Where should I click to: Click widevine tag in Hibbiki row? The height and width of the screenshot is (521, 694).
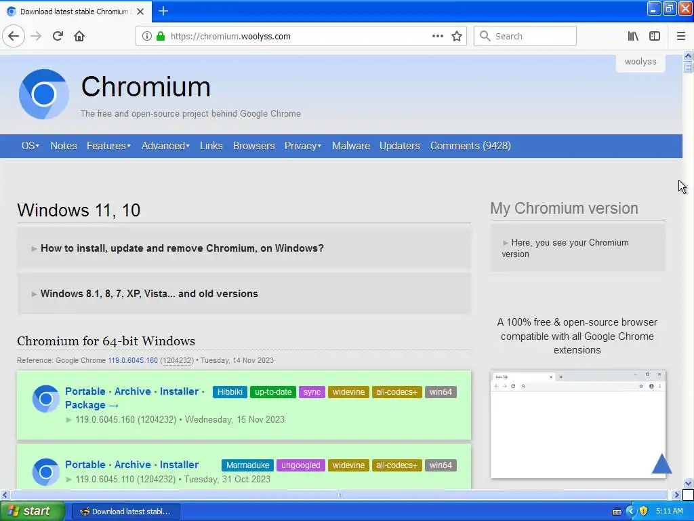349,392
